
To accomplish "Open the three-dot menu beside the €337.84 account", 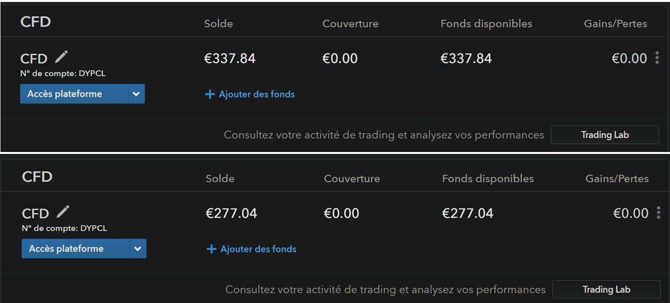I will (x=657, y=58).
